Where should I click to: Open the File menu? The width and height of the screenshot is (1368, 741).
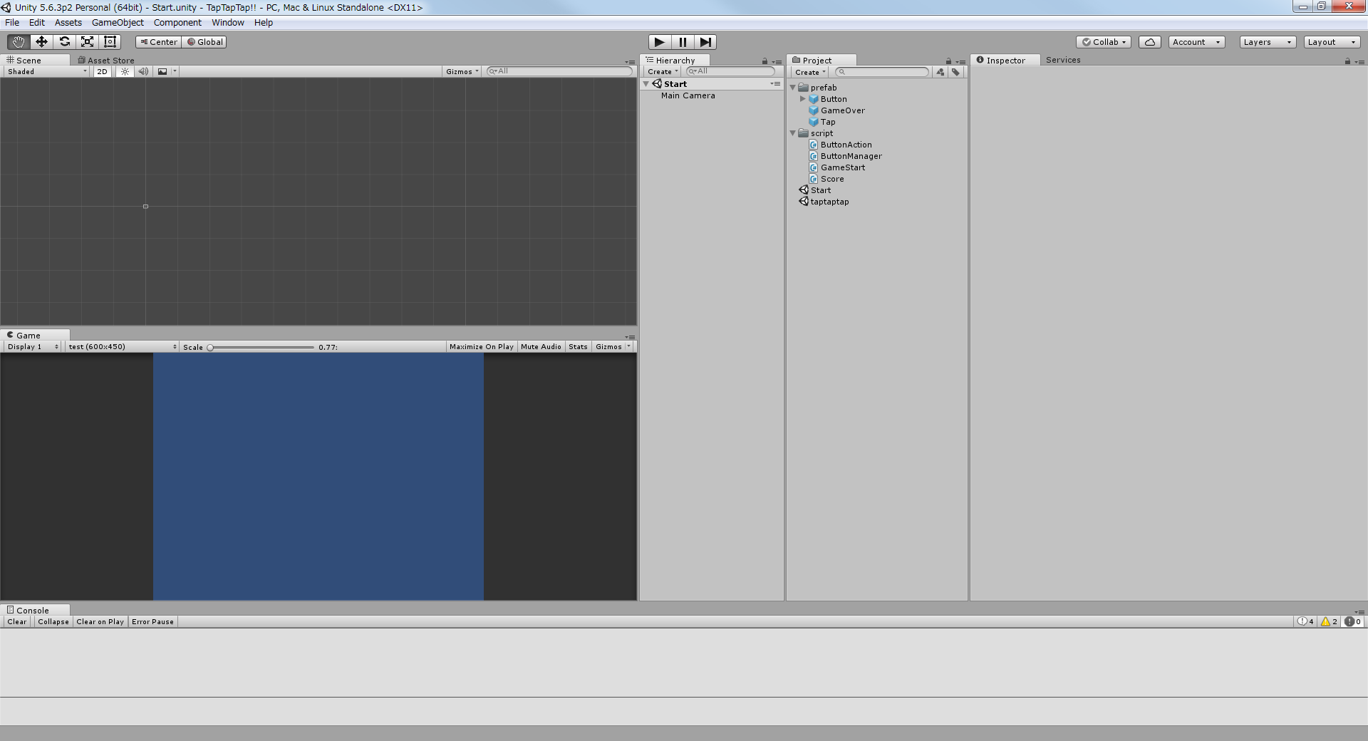(x=12, y=23)
